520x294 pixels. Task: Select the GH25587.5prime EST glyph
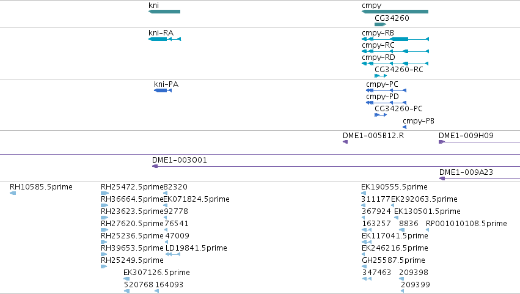pos(364,266)
